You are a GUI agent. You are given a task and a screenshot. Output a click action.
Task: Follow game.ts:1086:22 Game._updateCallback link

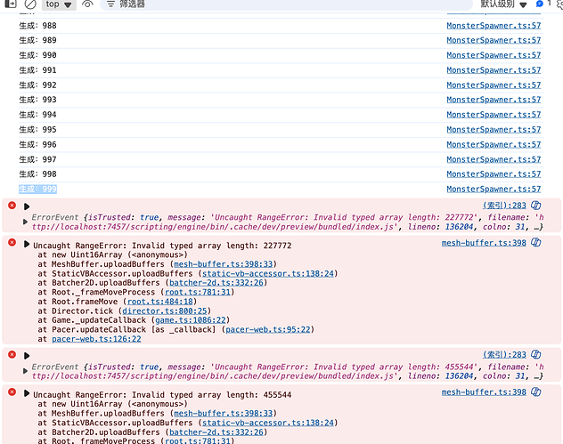pyautogui.click(x=191, y=320)
